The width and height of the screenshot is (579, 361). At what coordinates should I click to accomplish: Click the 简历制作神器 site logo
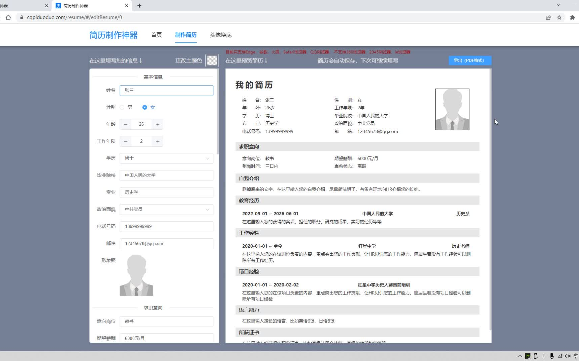point(114,35)
